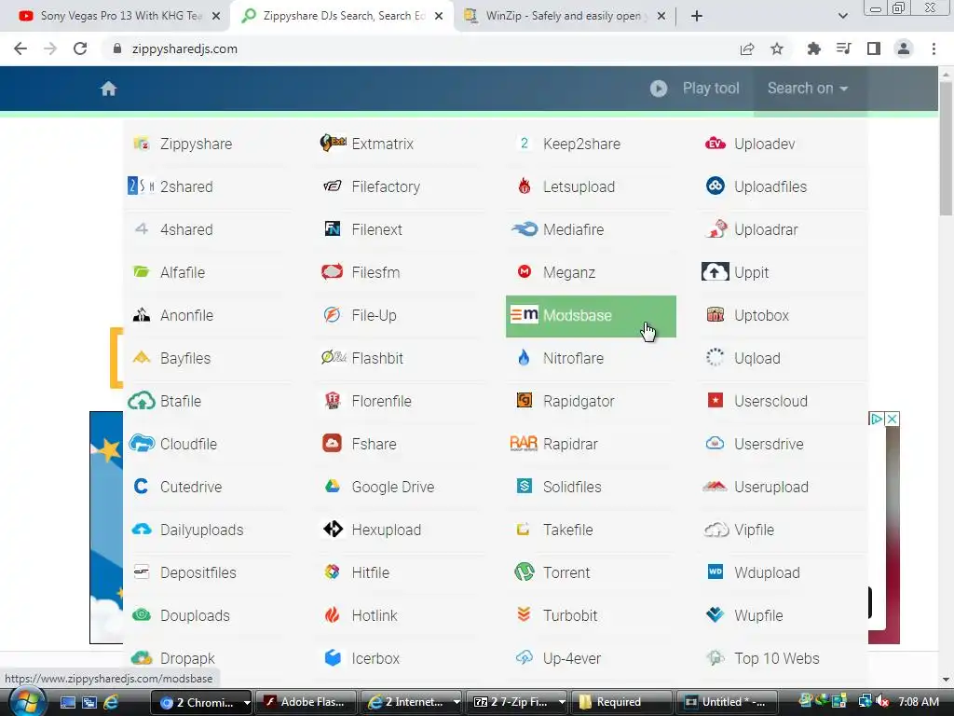The height and width of the screenshot is (716, 954).
Task: Close the Zippyshare DJs Search tab
Action: click(x=439, y=16)
